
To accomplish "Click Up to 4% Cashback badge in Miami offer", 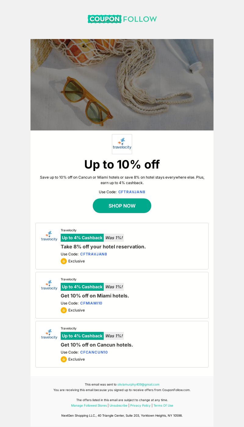I will point(82,287).
